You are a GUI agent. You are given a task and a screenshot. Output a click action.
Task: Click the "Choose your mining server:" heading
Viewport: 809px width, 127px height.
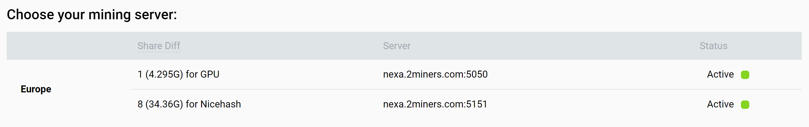[x=92, y=15]
